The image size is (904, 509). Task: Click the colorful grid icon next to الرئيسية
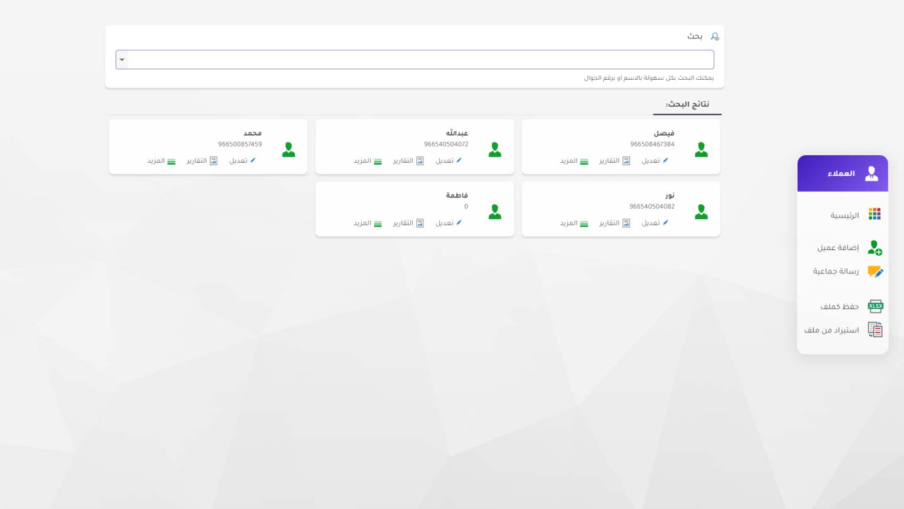876,214
